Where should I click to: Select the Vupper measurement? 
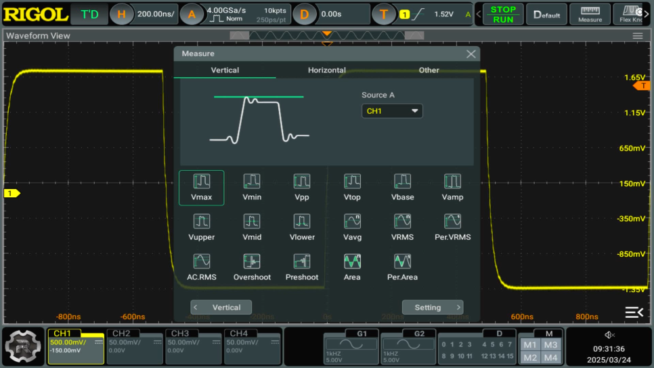click(x=202, y=228)
